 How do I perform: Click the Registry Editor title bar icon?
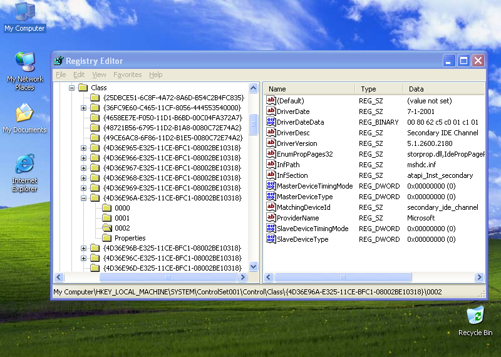[x=59, y=60]
